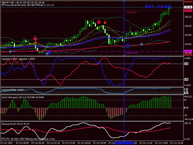Select the small orange arrow under the 06:35 sell arrow
The height and width of the screenshot is (145, 193).
point(36,42)
